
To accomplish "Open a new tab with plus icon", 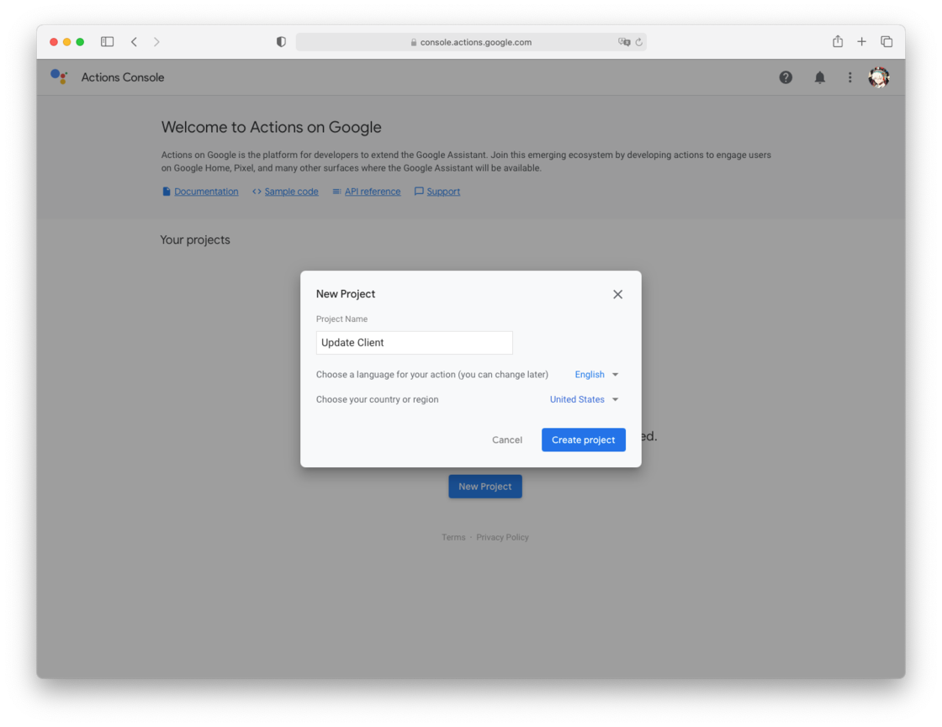I will (861, 41).
